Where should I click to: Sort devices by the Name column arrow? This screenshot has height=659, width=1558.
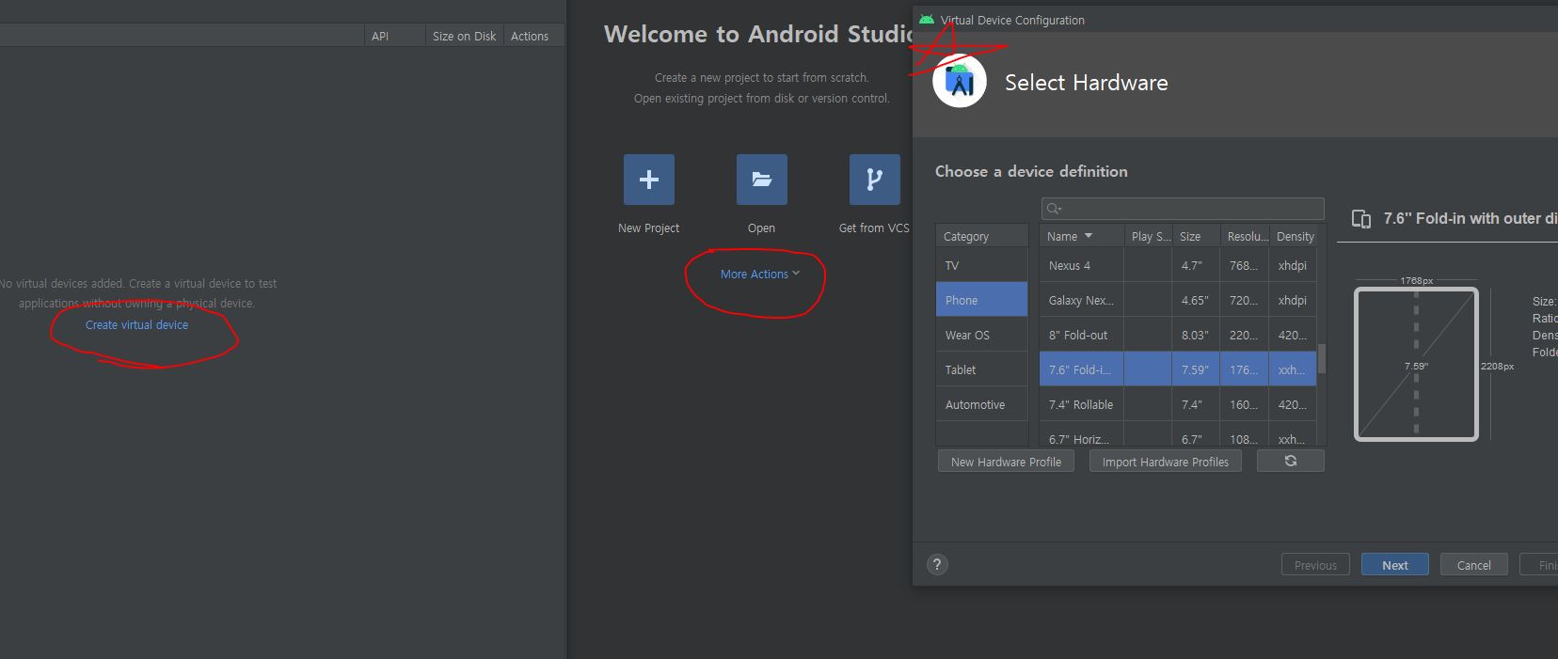pyautogui.click(x=1089, y=236)
